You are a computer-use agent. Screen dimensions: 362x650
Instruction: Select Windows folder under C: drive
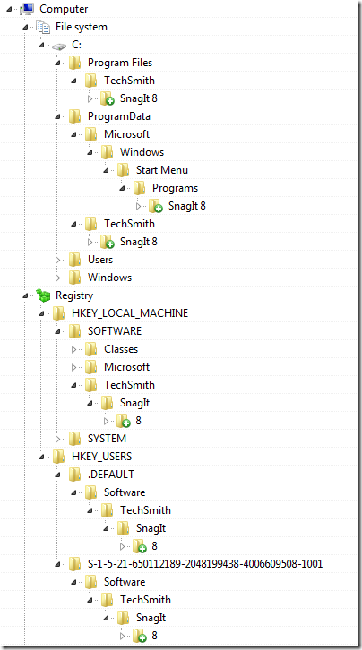[x=109, y=278]
